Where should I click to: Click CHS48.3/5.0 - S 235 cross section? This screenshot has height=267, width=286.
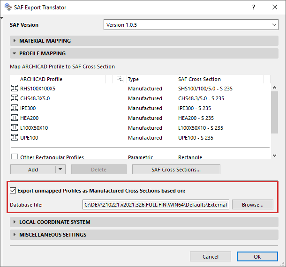201,98
